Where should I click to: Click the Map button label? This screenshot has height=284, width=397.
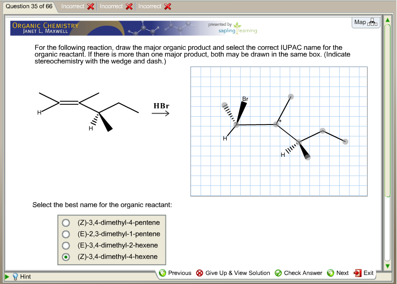click(360, 22)
